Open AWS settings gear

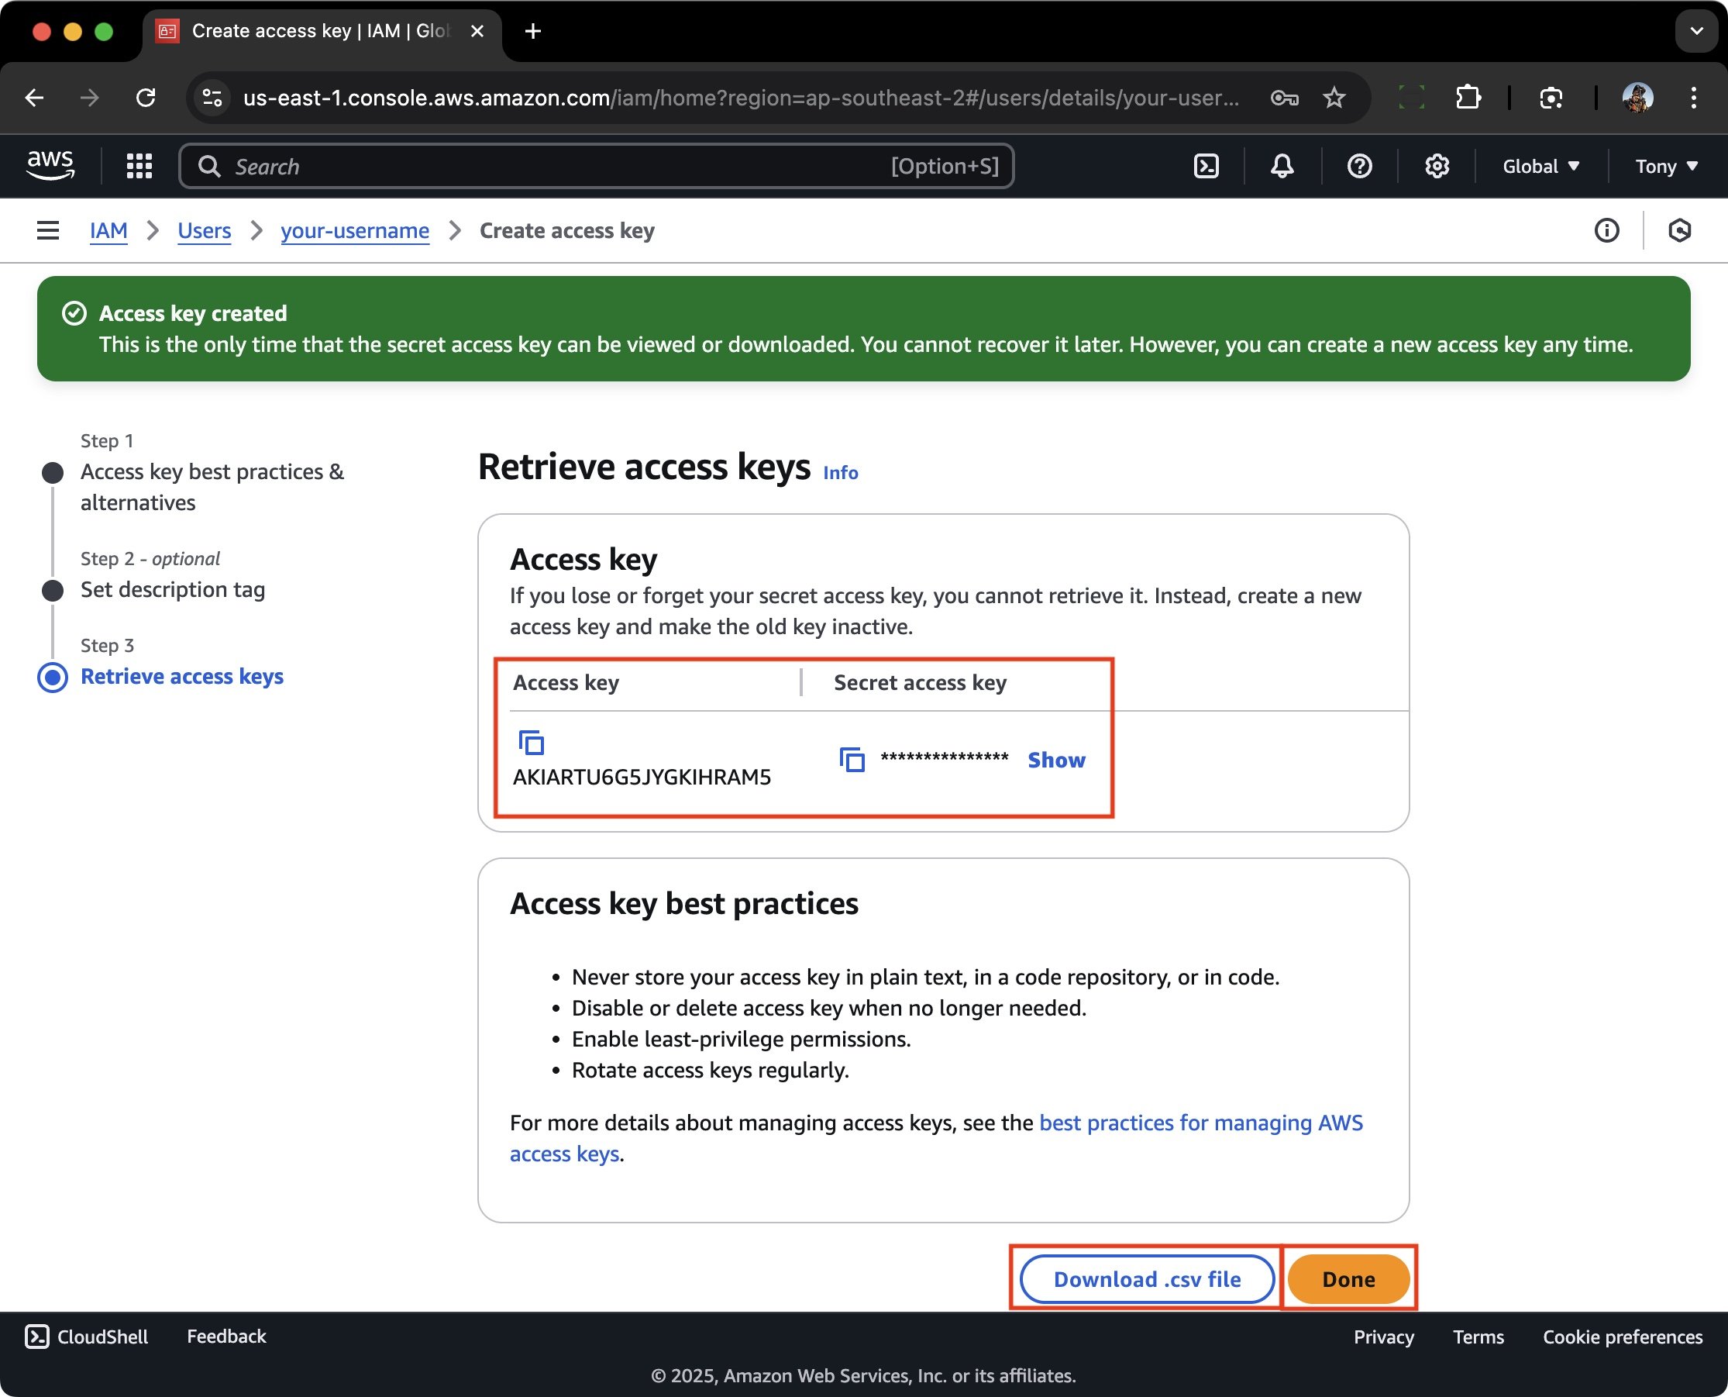(1437, 166)
